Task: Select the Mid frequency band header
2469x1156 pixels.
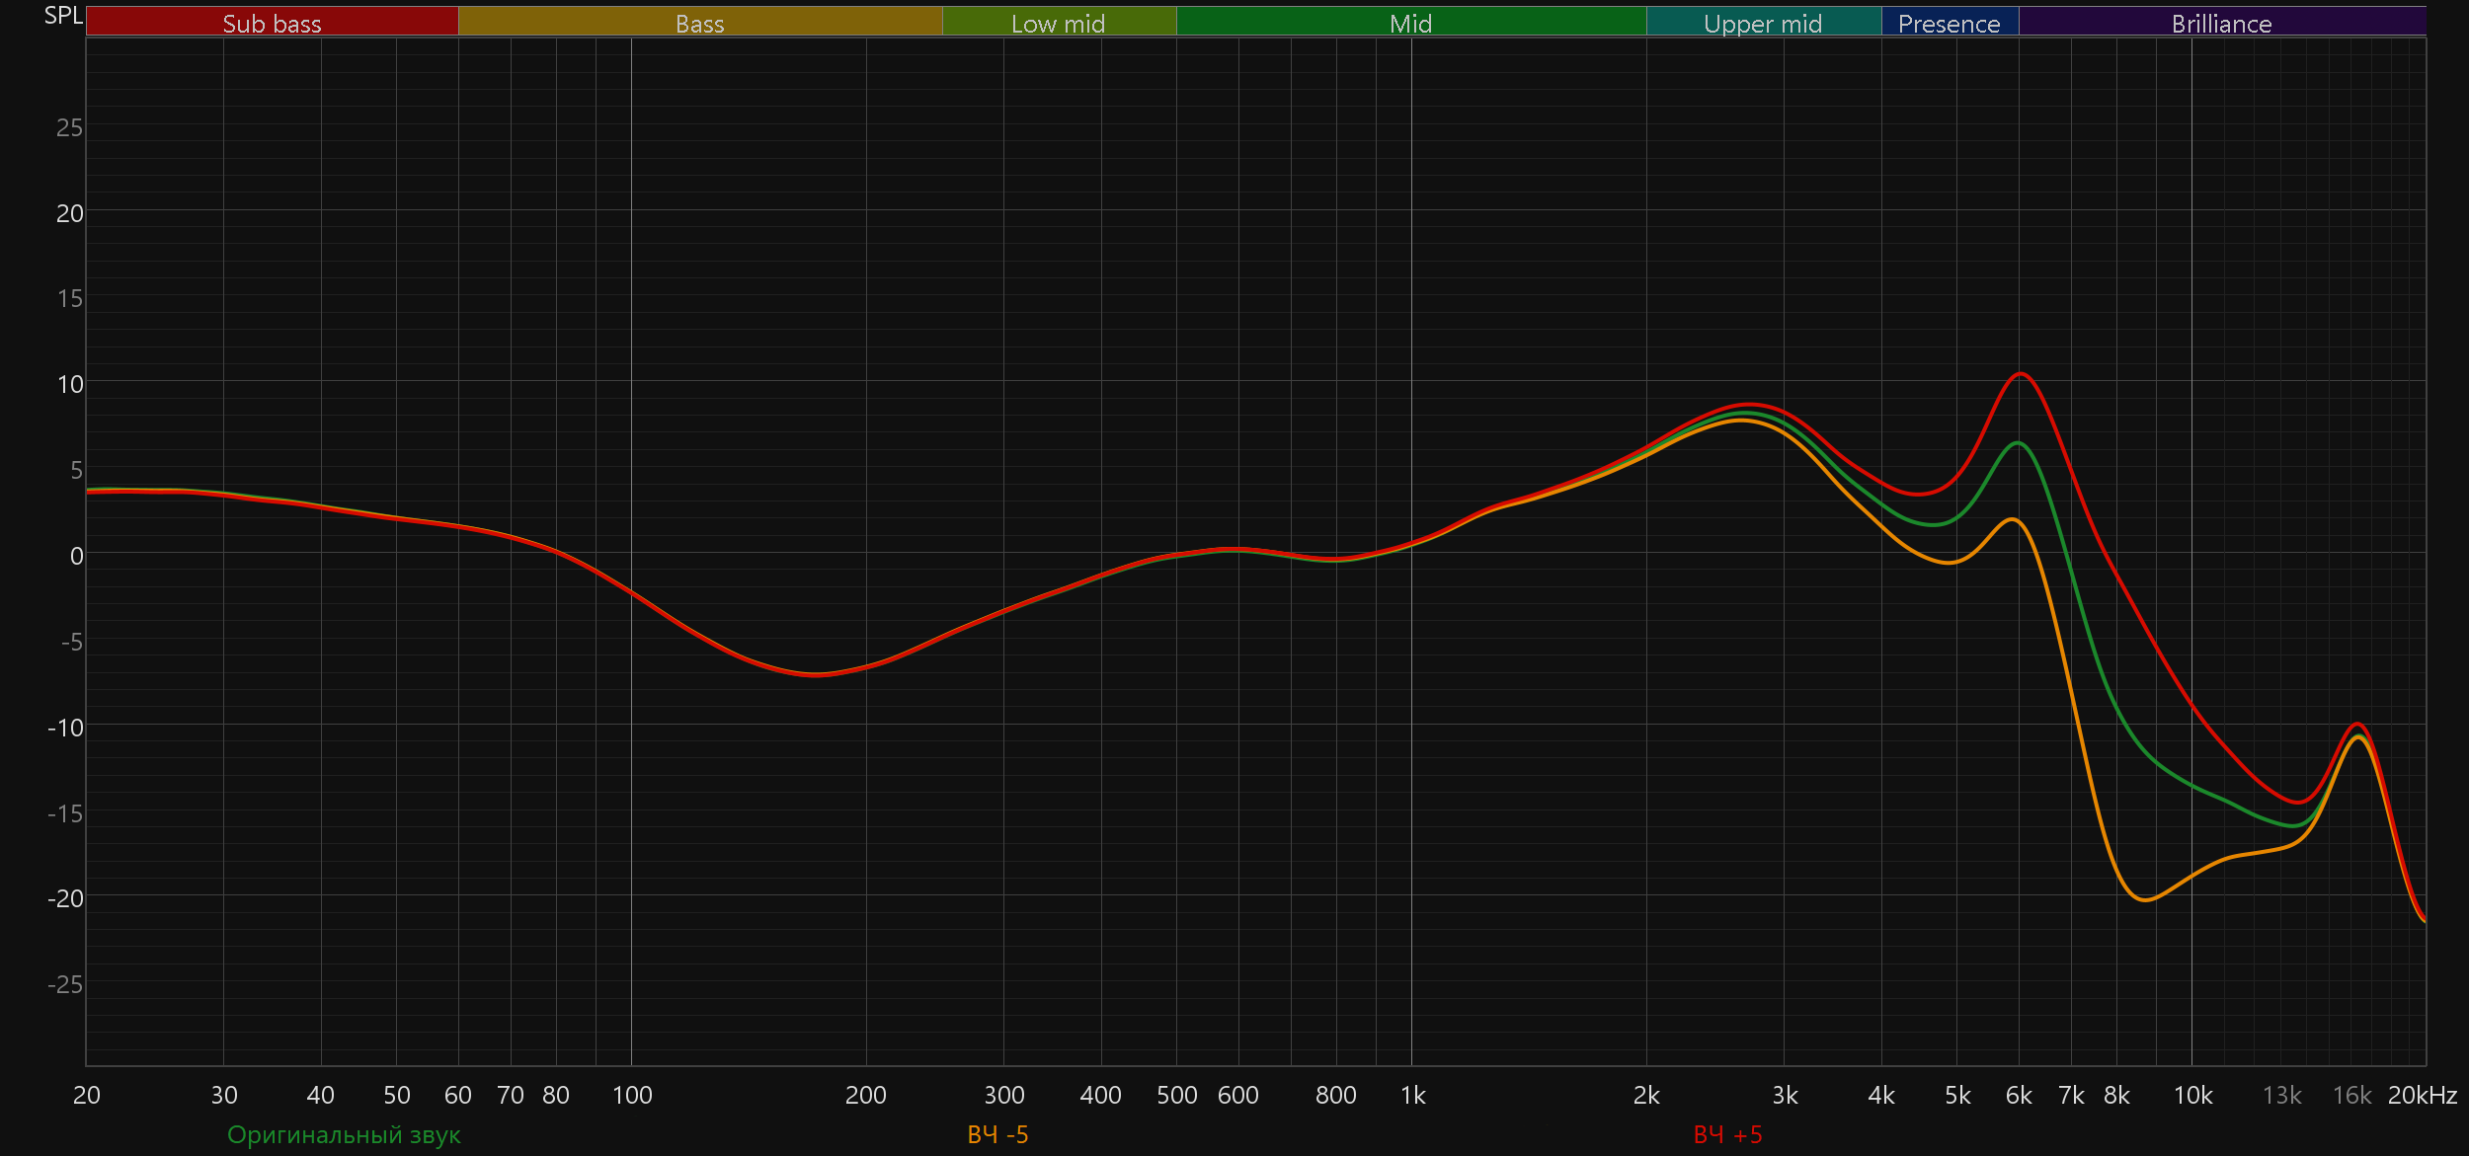Action: coord(1410,23)
